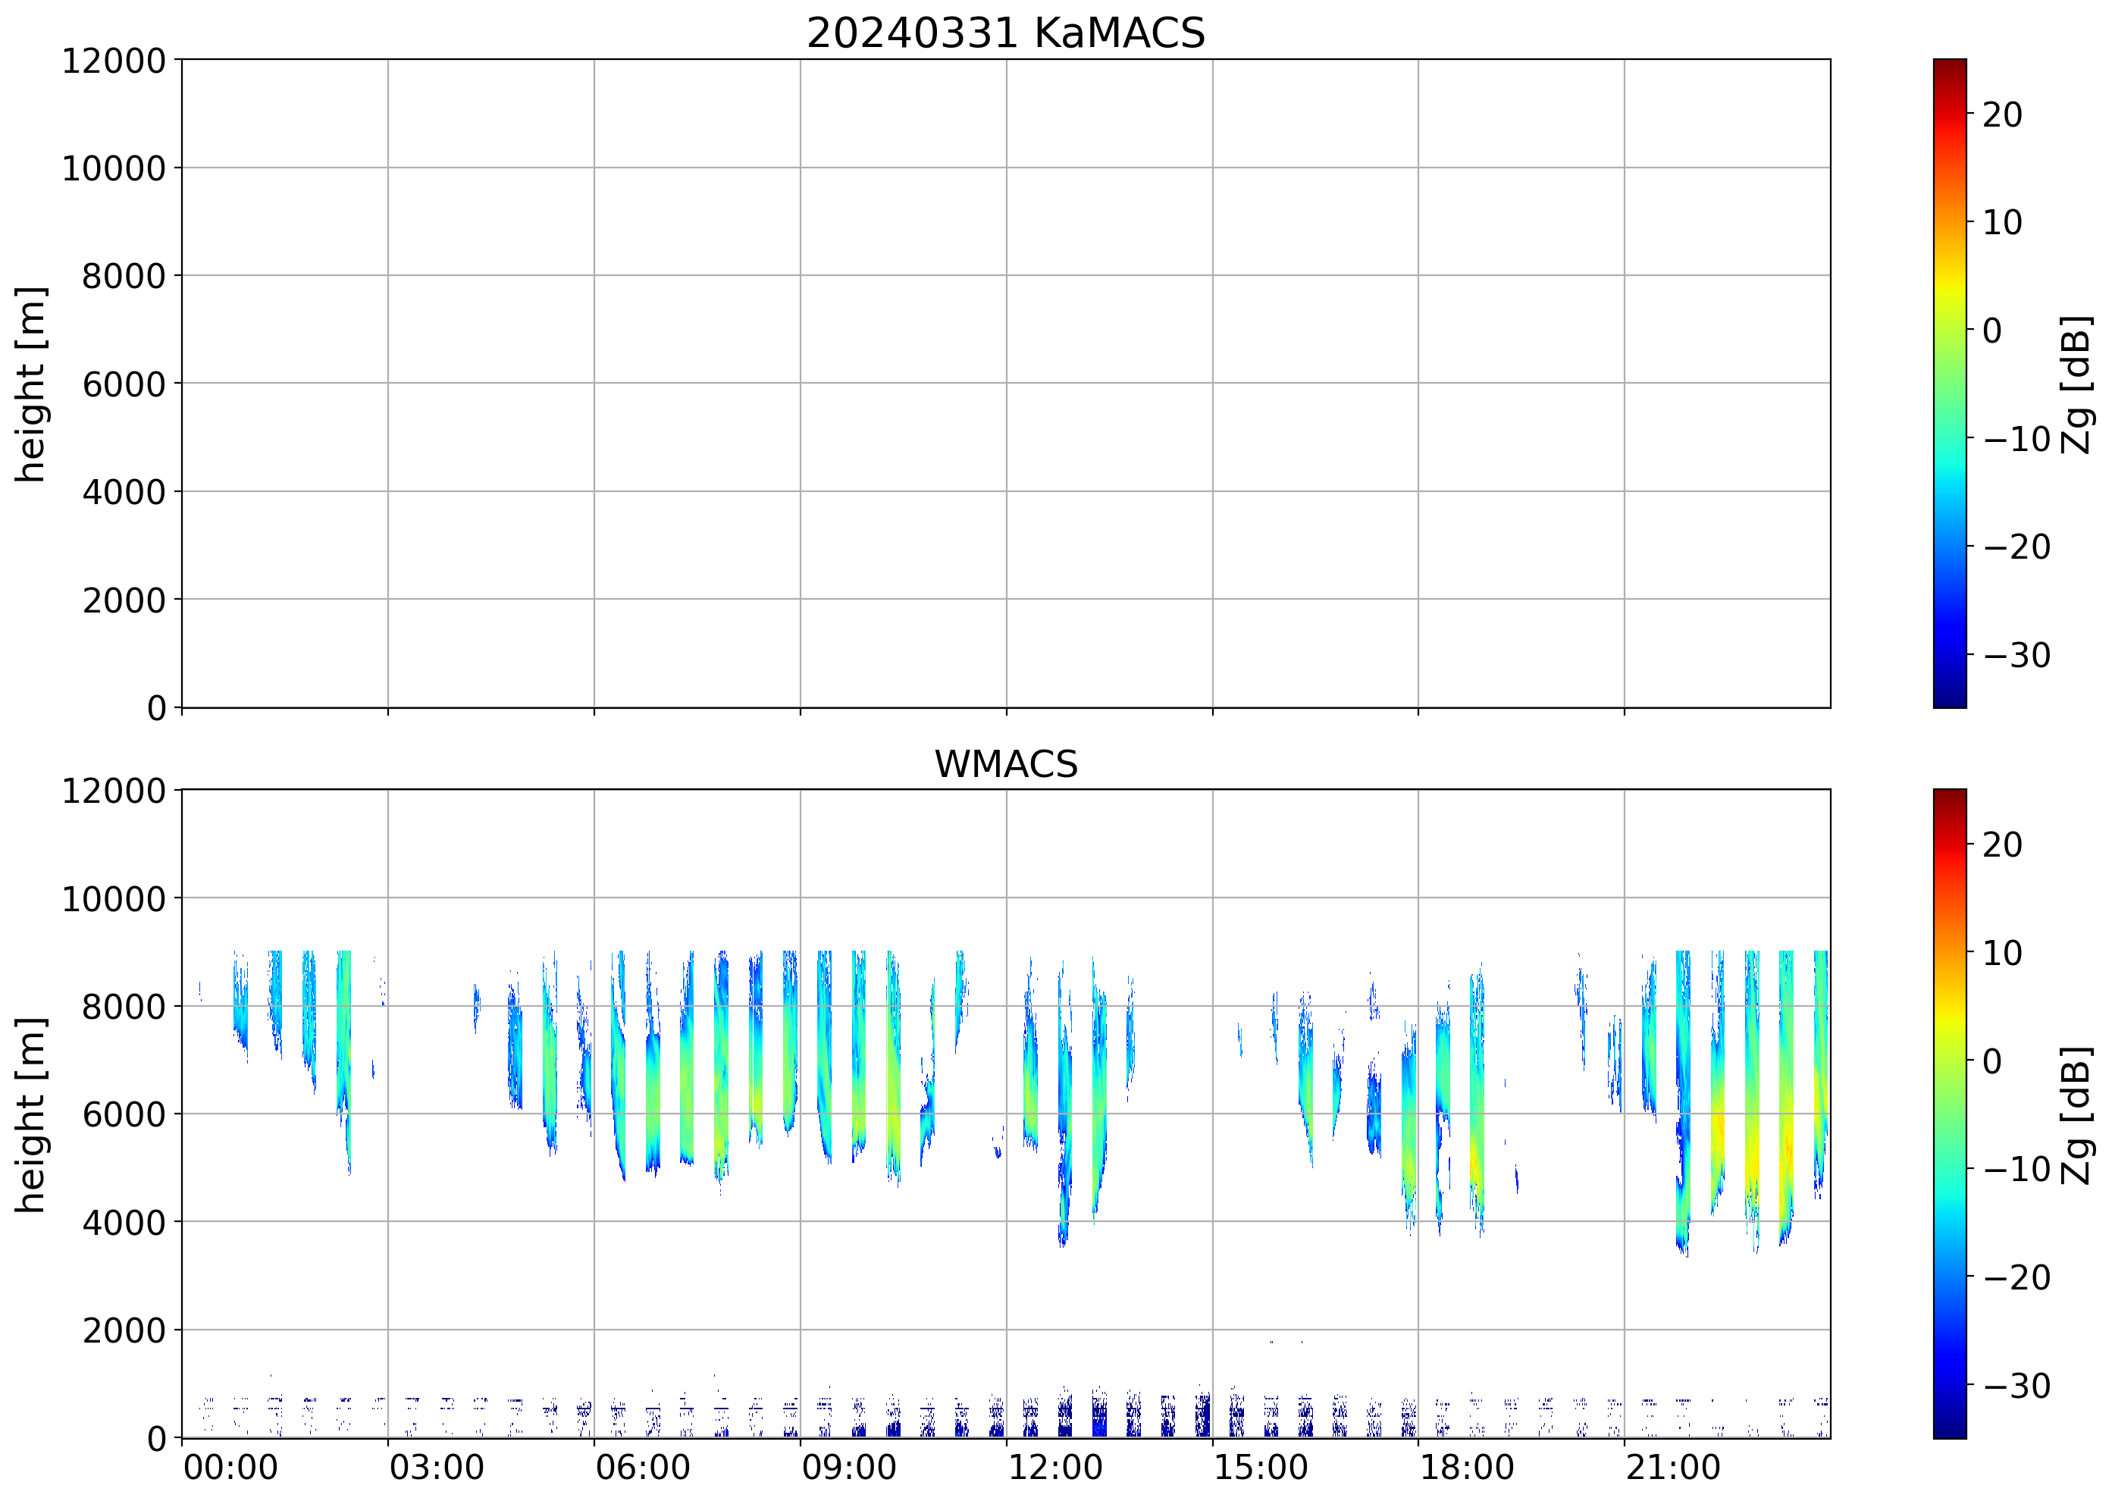Click the bottom plot's color bar
Screen dimensions: 2112x1501
(x=1948, y=1113)
